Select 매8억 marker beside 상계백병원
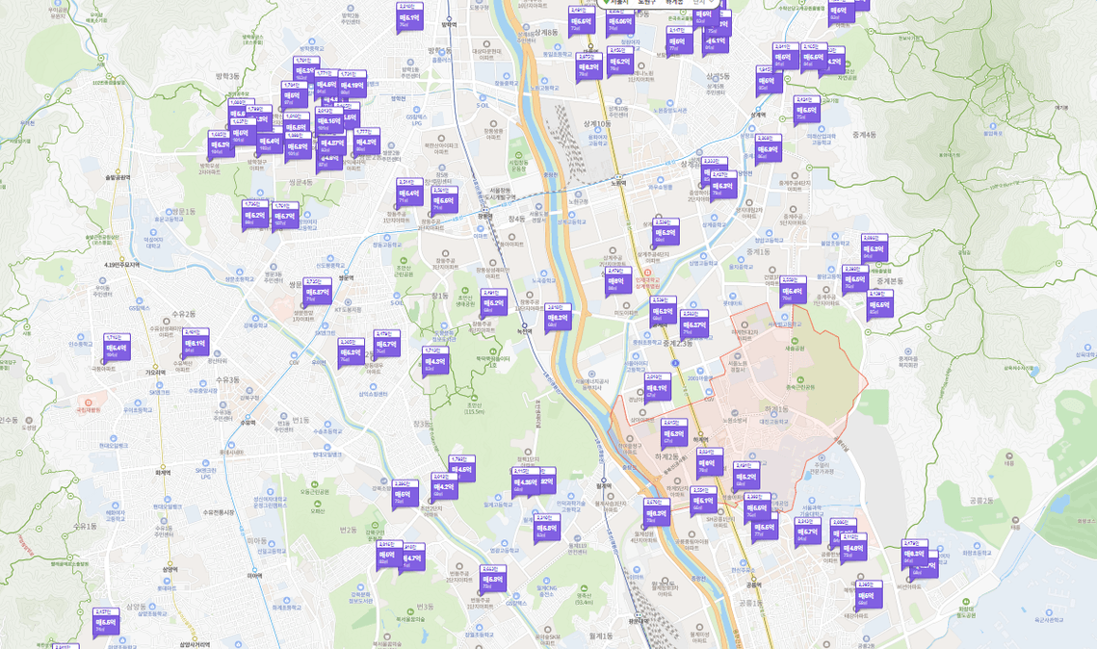1097x649 pixels. point(618,281)
